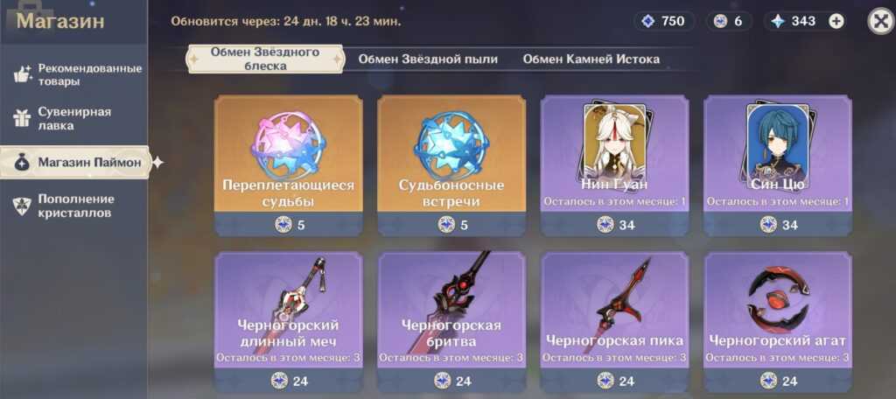Click the Genesis Crystal icon beside 343
The height and width of the screenshot is (399, 896).
pyautogui.click(x=778, y=22)
